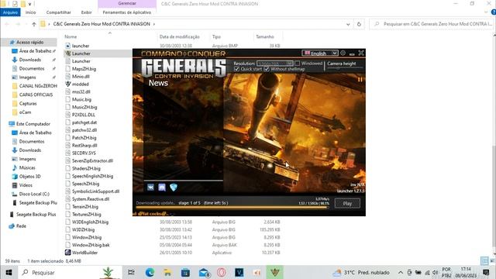Open Rede in navigation pane
Screen dimensions: 496x279
click(21, 226)
